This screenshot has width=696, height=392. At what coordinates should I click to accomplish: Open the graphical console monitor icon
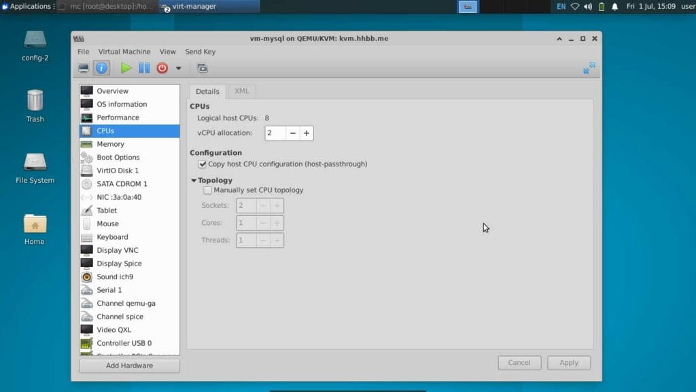click(84, 68)
